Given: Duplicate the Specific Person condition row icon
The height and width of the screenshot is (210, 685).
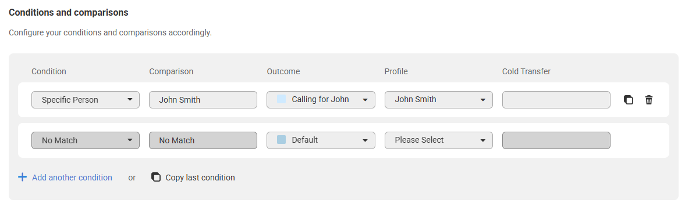Looking at the screenshot, I should [628, 100].
